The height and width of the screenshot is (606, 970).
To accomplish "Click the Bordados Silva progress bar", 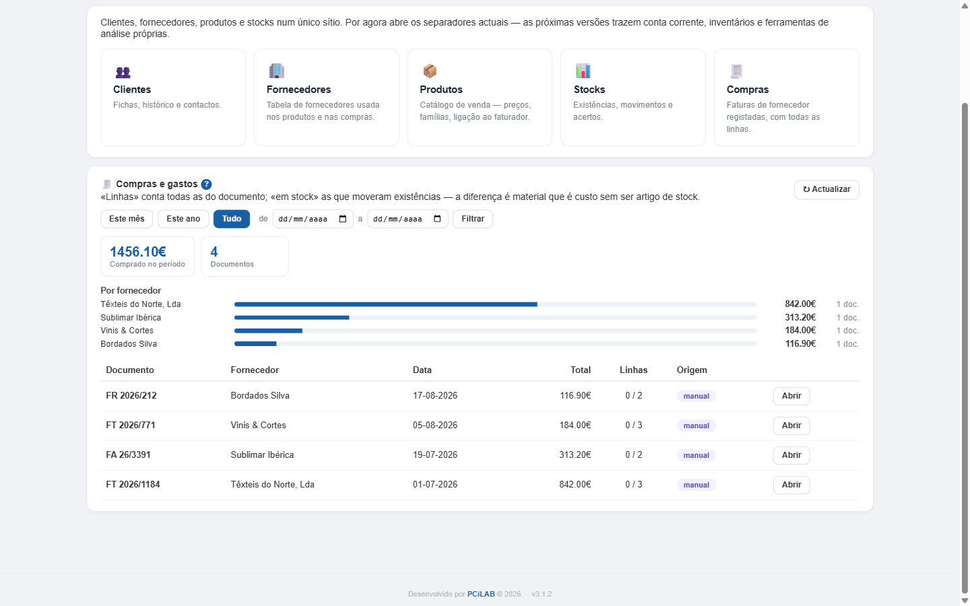I will coord(496,343).
